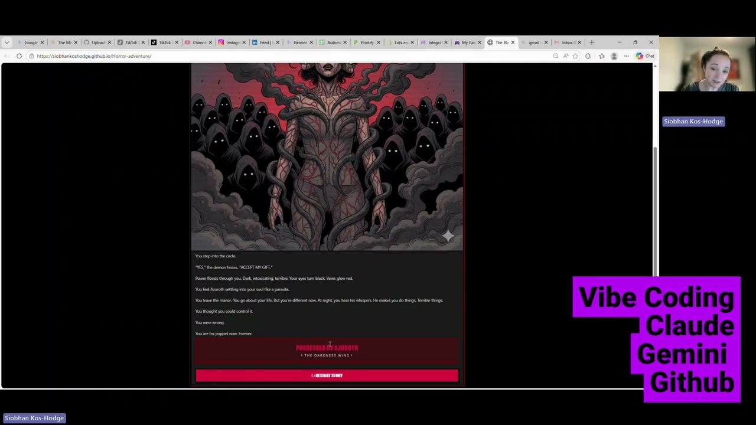Close the Gemini tab
This screenshot has width=756, height=425.
tap(311, 42)
